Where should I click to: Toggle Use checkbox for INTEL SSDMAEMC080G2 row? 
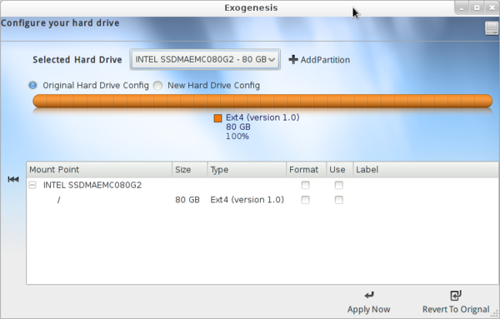(x=339, y=185)
